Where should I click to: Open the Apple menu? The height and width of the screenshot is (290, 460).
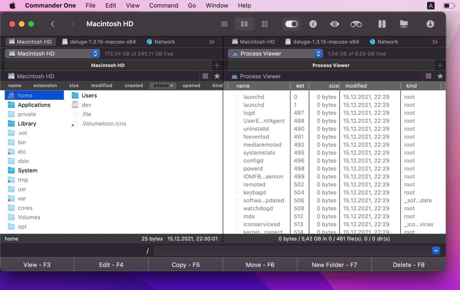coord(12,5)
